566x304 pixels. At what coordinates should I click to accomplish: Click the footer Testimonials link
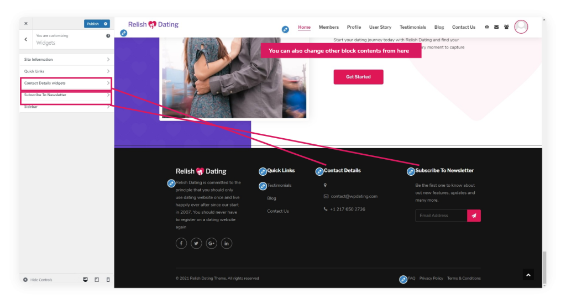(279, 185)
